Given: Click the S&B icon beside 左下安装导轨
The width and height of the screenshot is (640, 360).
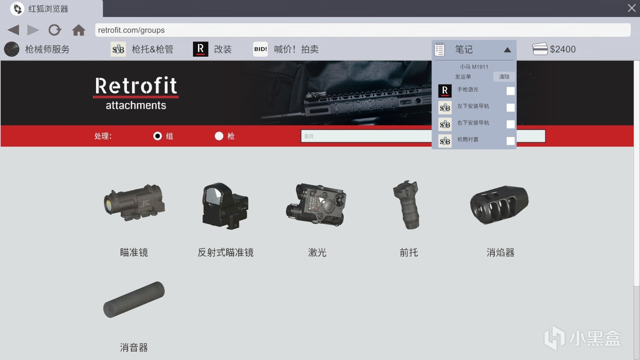Looking at the screenshot, I should [x=445, y=107].
